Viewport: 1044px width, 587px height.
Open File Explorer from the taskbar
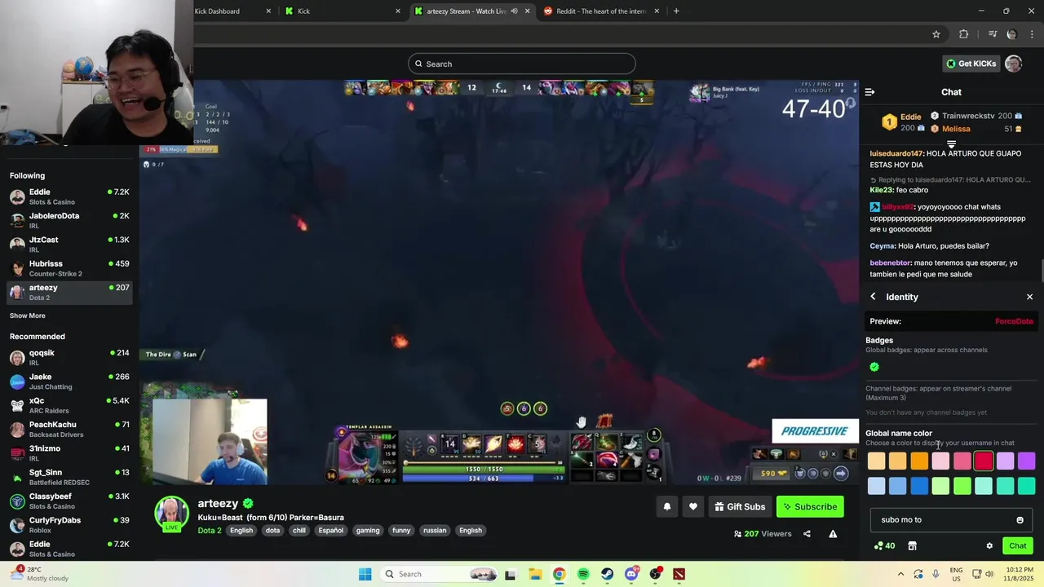click(535, 574)
